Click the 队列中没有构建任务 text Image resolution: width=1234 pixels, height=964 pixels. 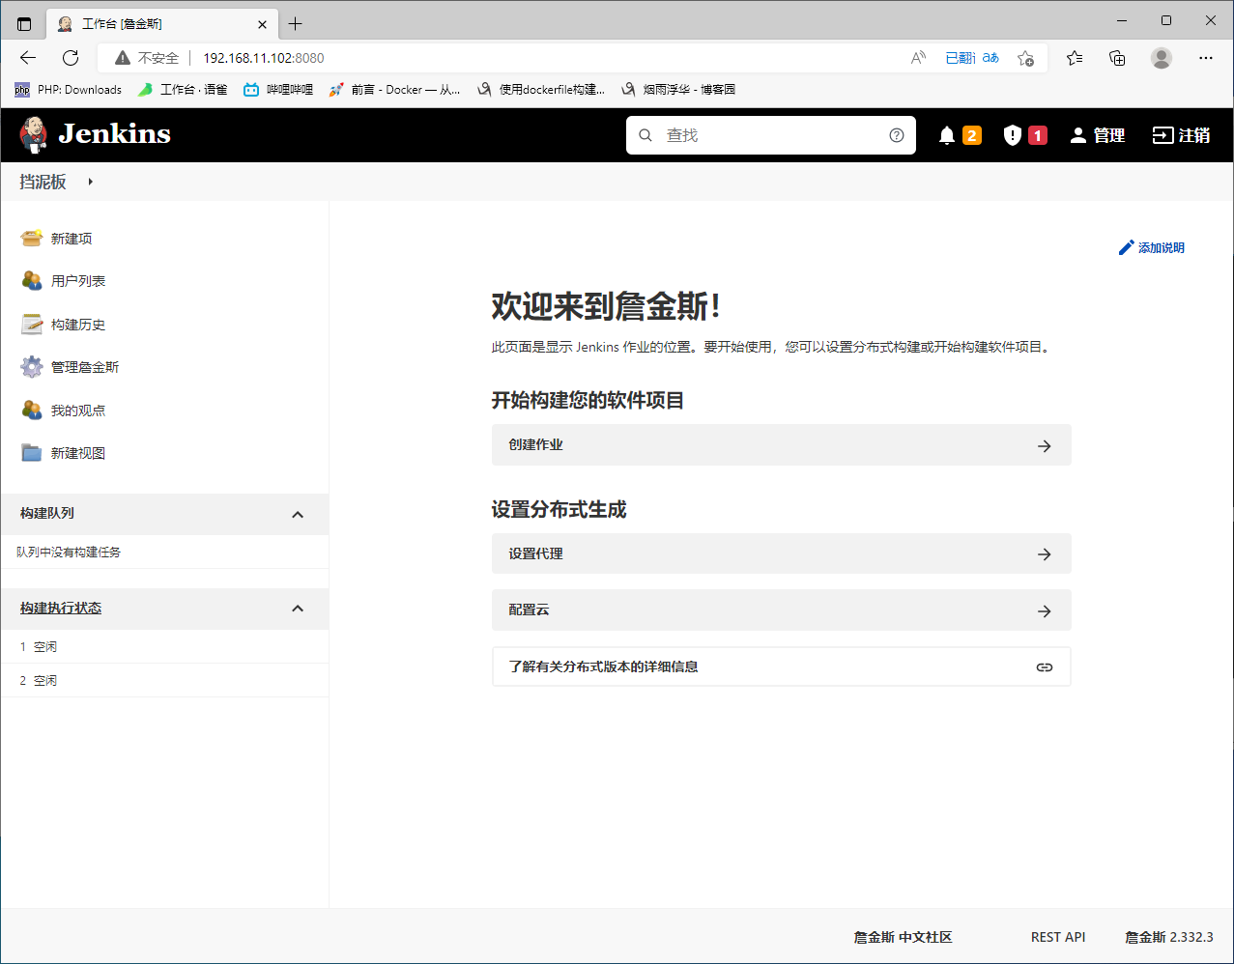69,553
